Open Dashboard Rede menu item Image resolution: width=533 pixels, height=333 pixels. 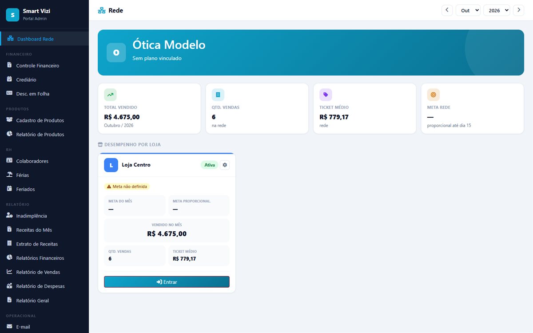(x=45, y=39)
